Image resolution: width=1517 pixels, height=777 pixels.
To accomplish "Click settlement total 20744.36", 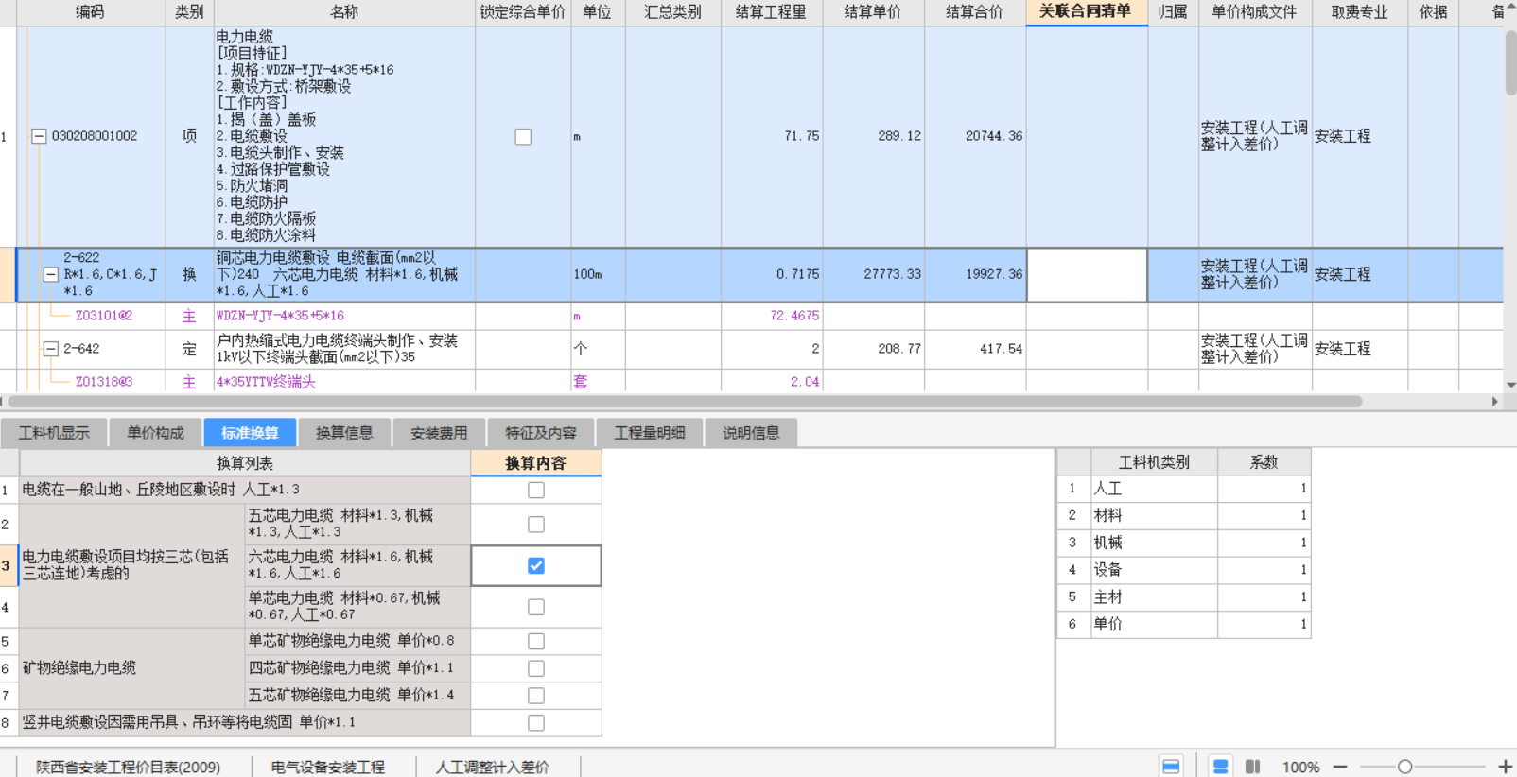I will tap(994, 136).
